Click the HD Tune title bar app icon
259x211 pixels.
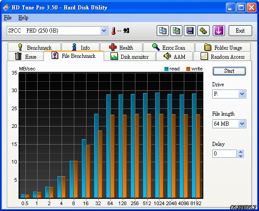tap(6, 7)
